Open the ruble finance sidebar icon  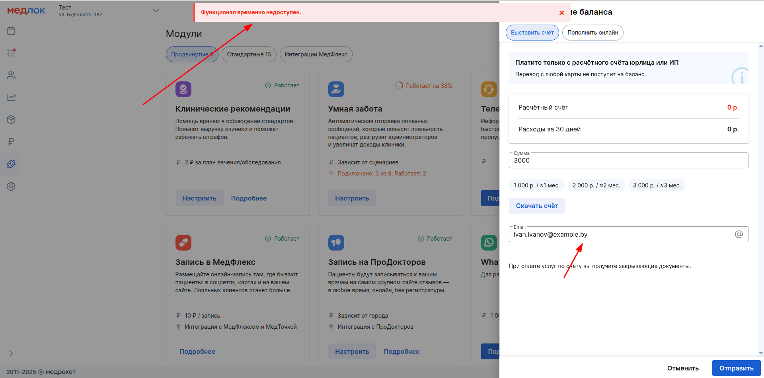tap(11, 142)
